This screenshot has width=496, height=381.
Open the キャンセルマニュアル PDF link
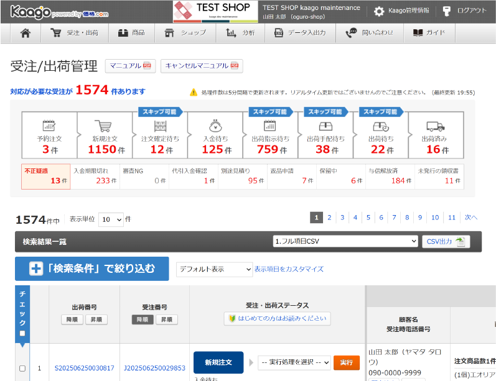pyautogui.click(x=202, y=66)
